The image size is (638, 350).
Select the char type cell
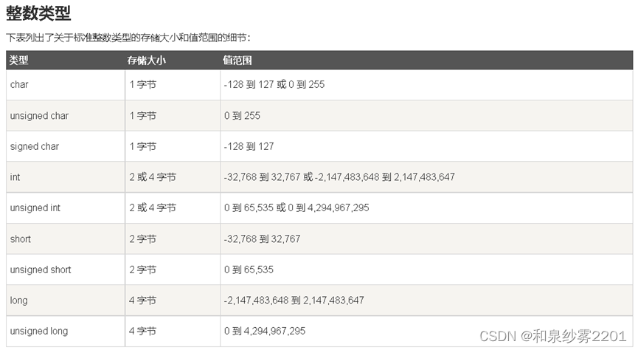point(19,85)
